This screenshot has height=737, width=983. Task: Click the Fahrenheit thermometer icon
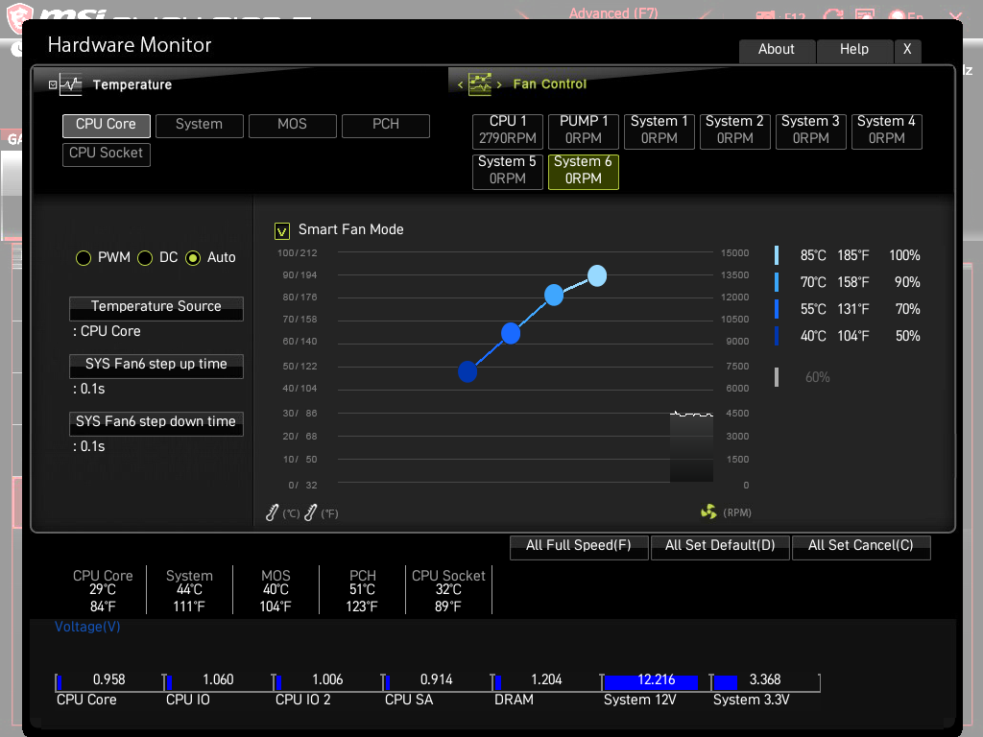[x=310, y=513]
